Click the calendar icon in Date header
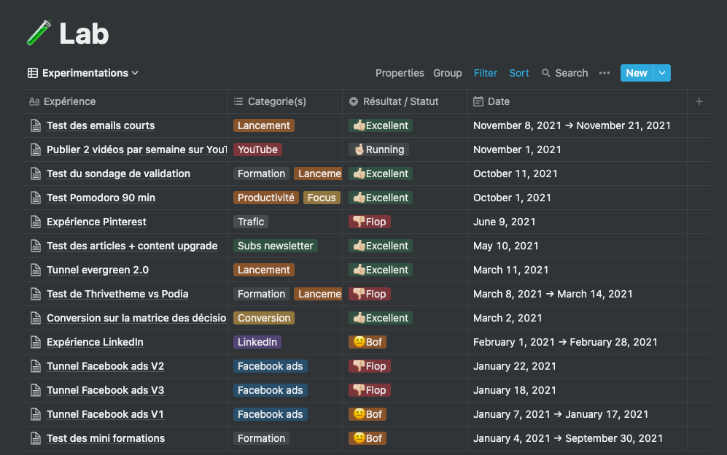The width and height of the screenshot is (727, 455). click(x=478, y=101)
